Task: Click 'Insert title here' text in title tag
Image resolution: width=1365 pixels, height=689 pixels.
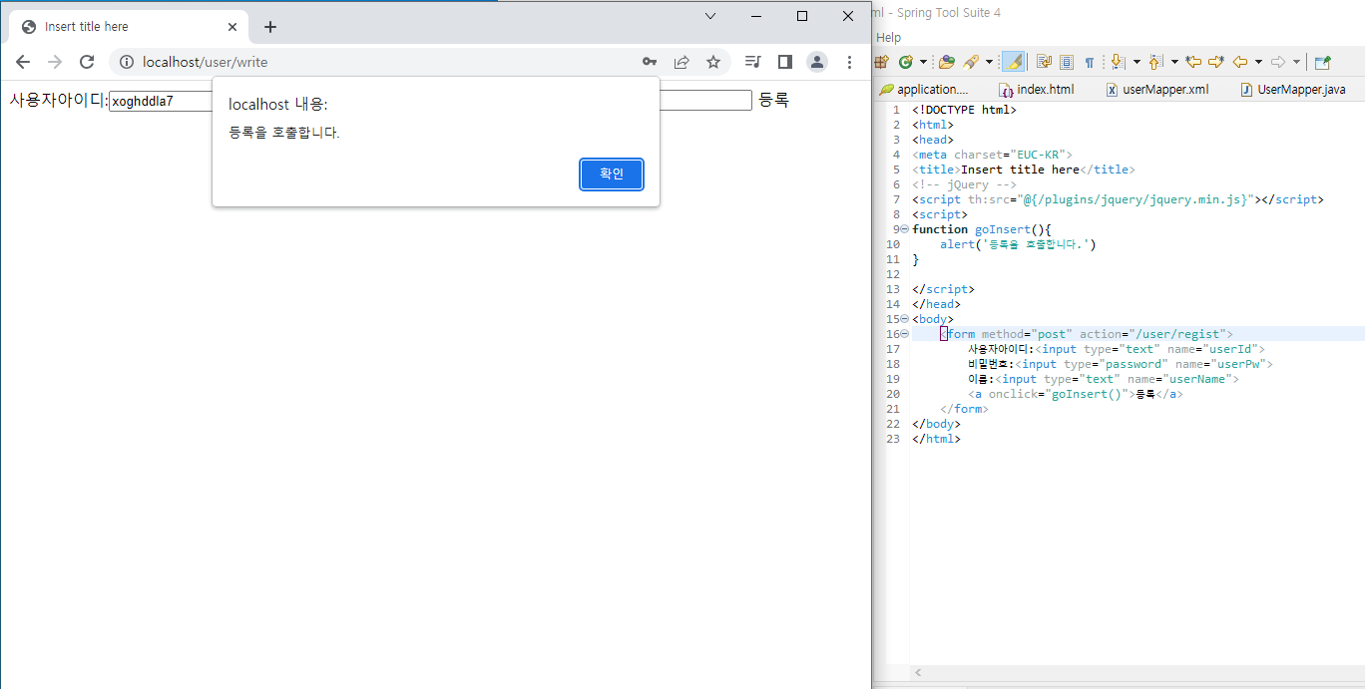Action: click(x=1020, y=170)
